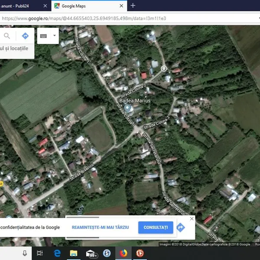
Task: Click the blue CONSULTAȚI button
Action: point(156,227)
